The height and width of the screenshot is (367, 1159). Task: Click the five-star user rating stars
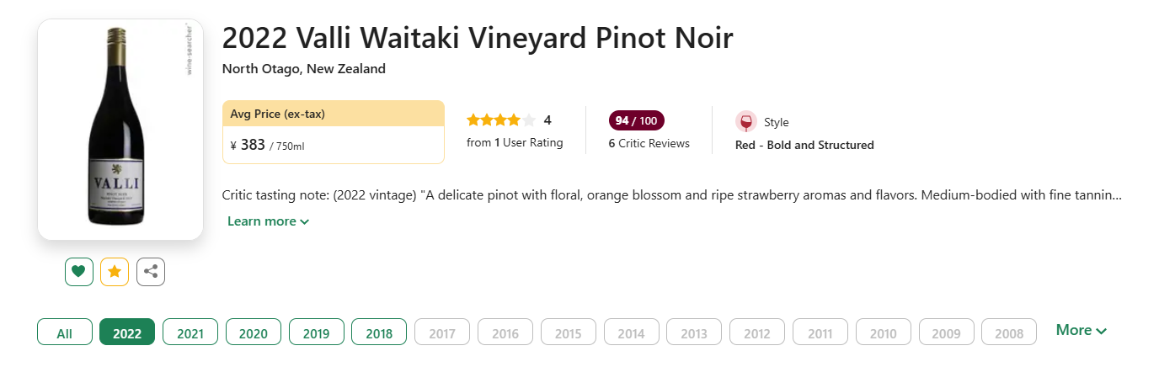pyautogui.click(x=501, y=120)
